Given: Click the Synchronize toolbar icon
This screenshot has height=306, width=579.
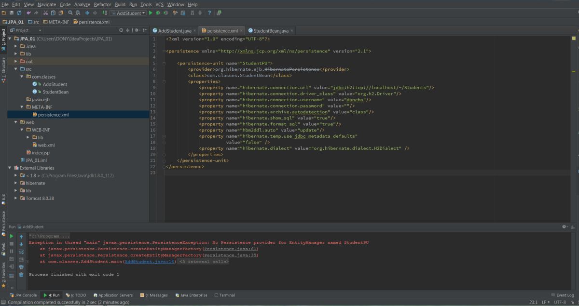Looking at the screenshot, I should coord(19,13).
